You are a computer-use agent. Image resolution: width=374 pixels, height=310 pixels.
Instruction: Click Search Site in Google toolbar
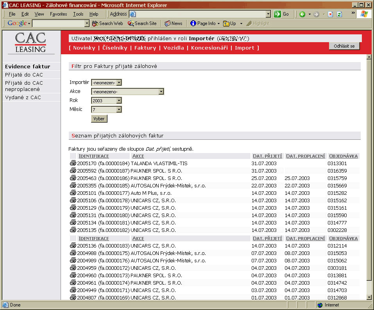142,23
